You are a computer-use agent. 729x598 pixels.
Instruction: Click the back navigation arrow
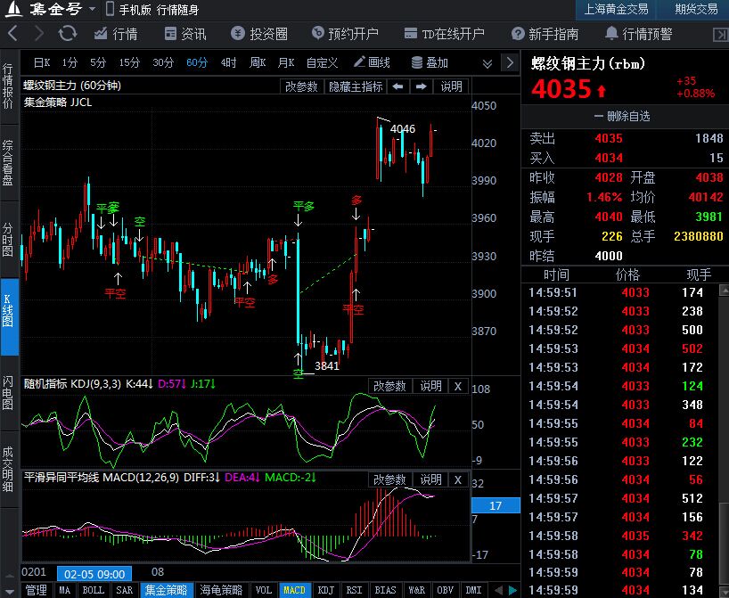12,34
